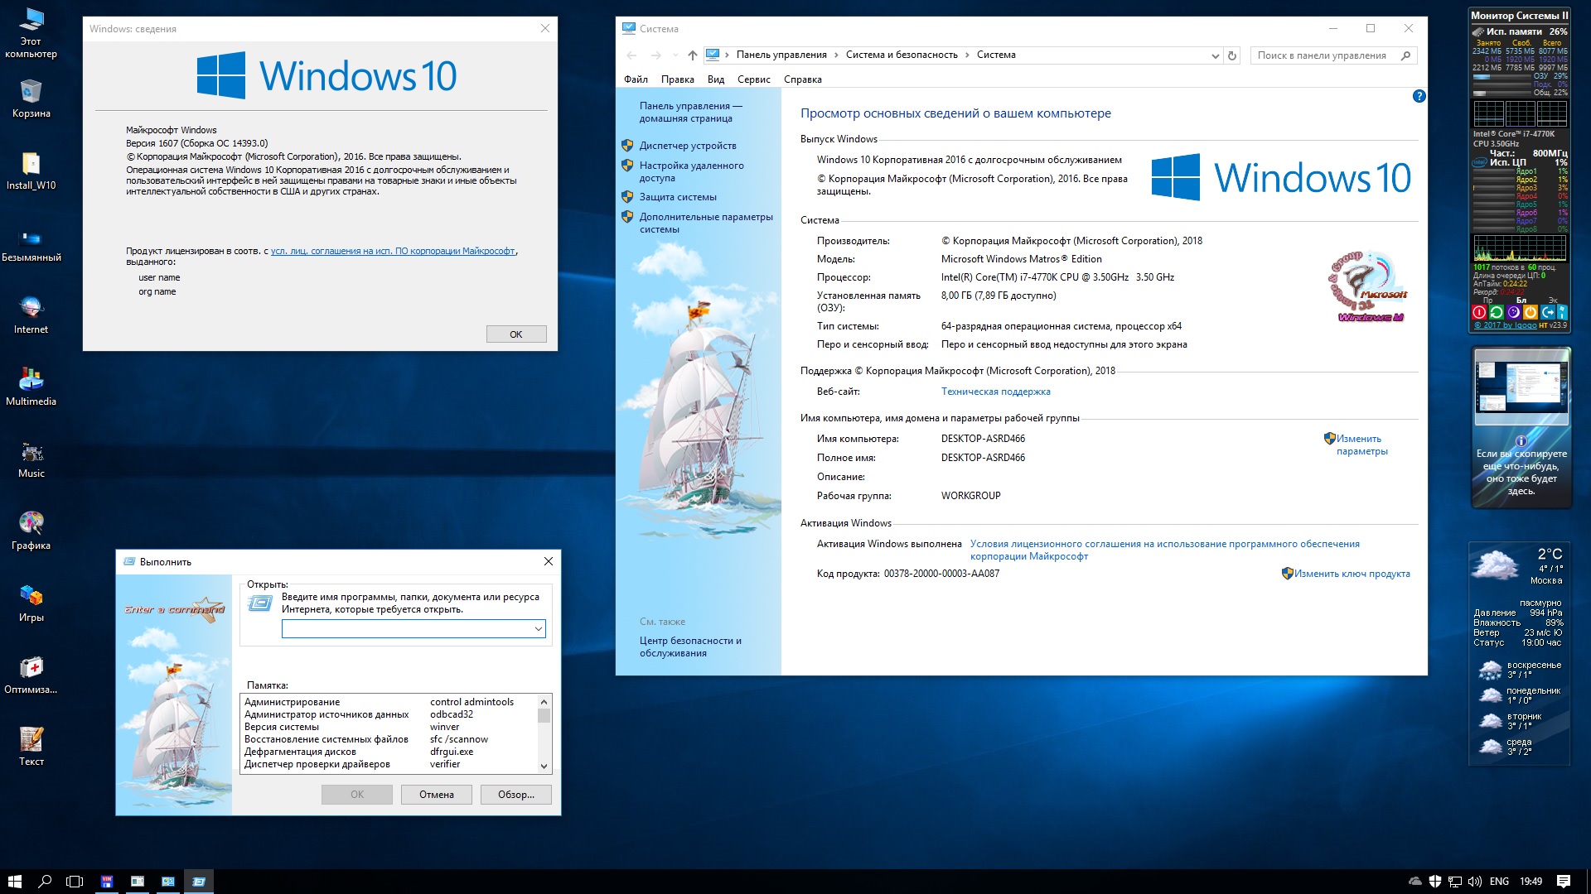
Task: Click the up-arrow navigation icon
Action: point(692,55)
